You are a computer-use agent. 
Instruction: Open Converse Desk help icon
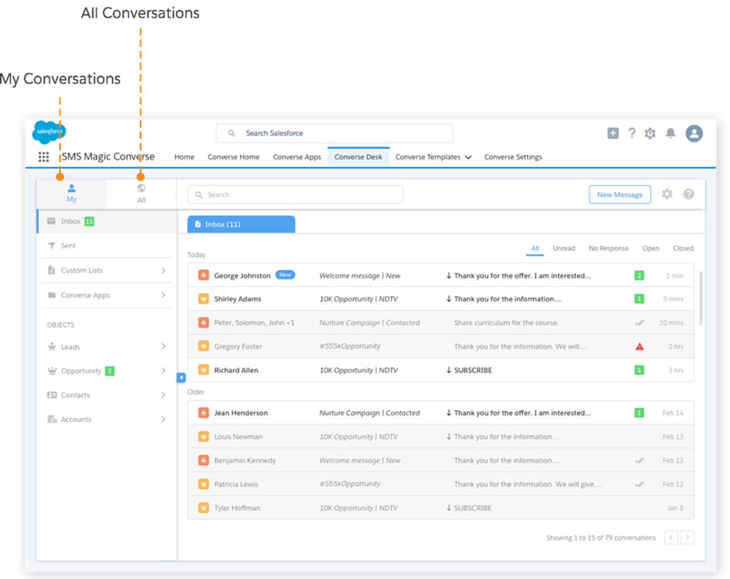pyautogui.click(x=689, y=194)
